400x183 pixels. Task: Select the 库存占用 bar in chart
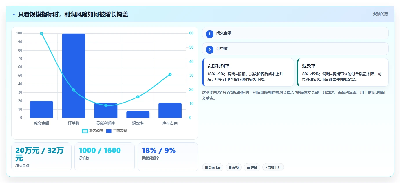pos(170,110)
